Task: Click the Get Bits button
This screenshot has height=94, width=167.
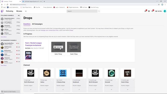Action: click(x=159, y=11)
